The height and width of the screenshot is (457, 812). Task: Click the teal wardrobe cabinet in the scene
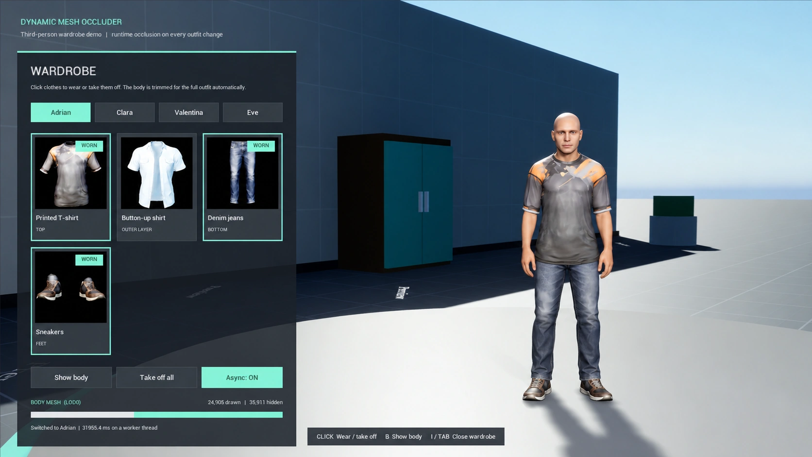point(394,202)
